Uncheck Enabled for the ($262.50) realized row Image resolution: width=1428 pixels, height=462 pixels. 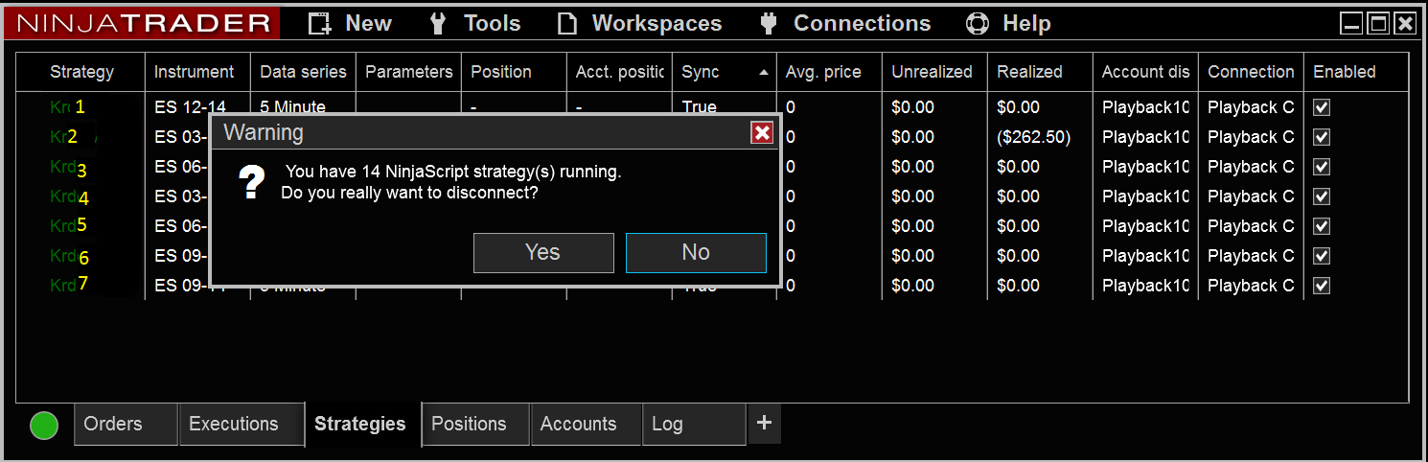click(x=1322, y=137)
